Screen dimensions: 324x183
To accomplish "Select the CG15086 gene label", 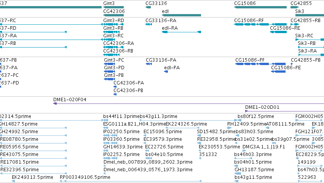I will [x=245, y=3].
